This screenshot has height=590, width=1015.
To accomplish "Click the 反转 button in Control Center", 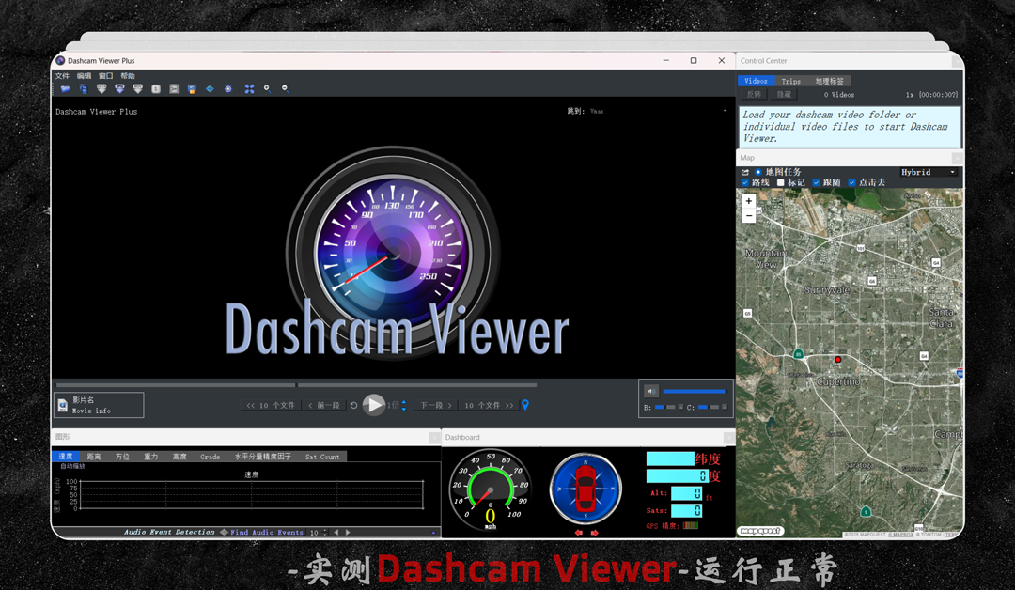I will pos(754,95).
